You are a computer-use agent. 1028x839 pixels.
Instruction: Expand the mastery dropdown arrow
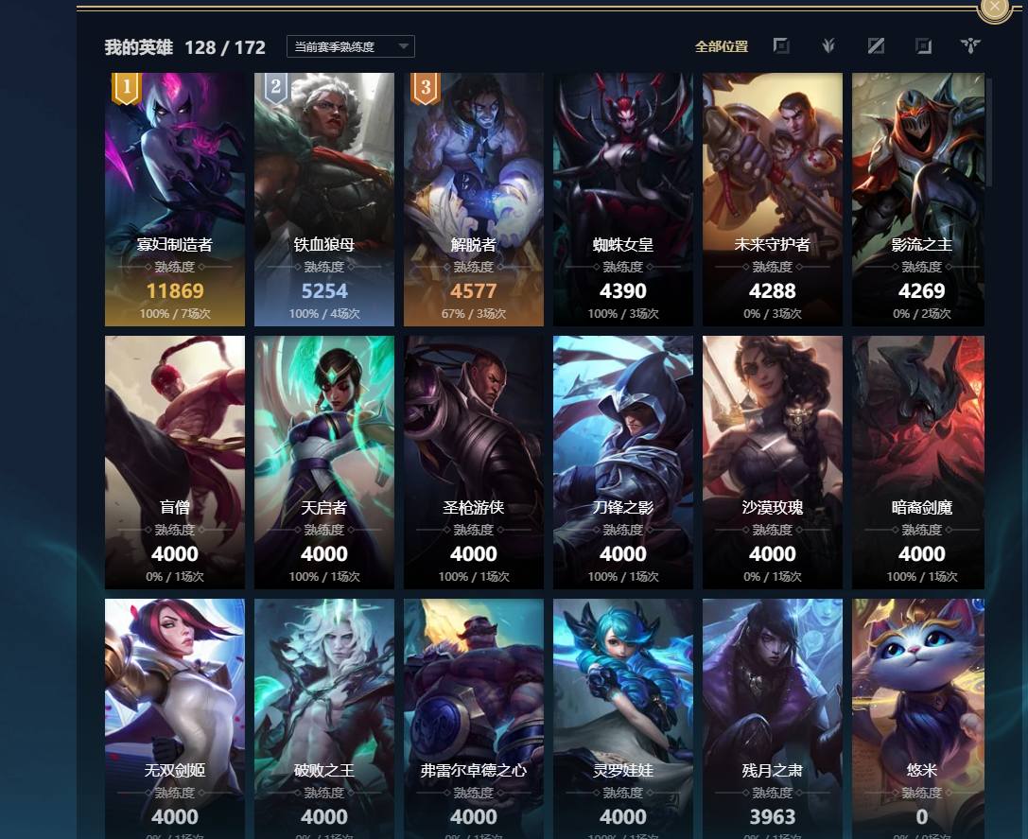403,46
